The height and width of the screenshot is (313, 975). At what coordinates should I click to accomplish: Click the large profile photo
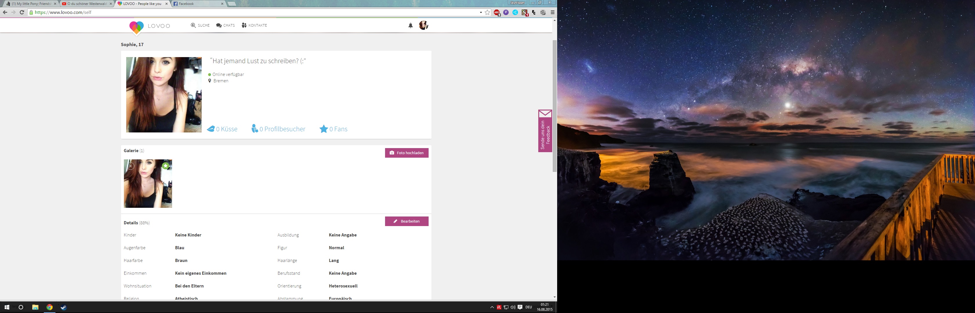pyautogui.click(x=164, y=94)
